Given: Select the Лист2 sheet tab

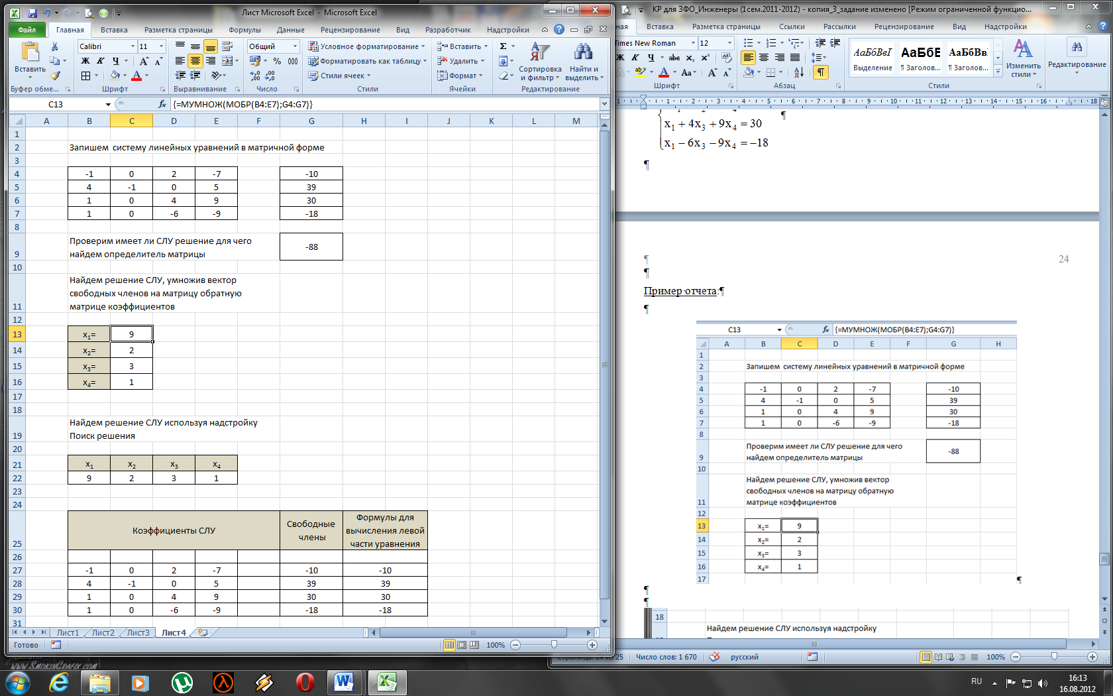Looking at the screenshot, I should (x=103, y=632).
